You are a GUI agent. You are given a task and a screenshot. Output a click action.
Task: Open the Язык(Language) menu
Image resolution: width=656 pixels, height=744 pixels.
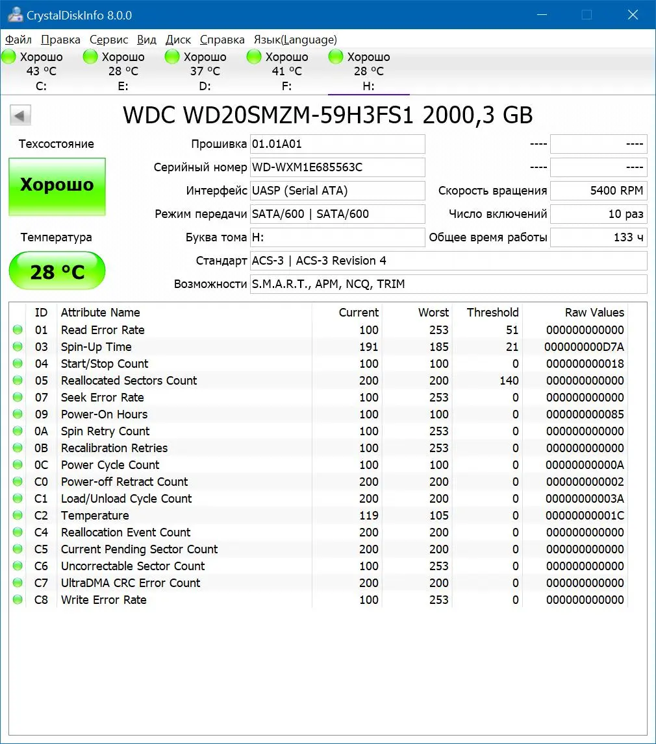coord(295,40)
